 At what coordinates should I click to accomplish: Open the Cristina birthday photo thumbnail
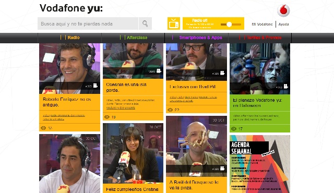tap(133, 153)
